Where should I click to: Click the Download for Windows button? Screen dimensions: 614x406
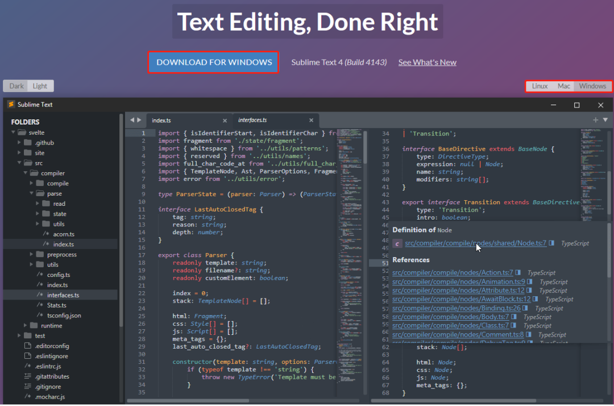pos(213,62)
